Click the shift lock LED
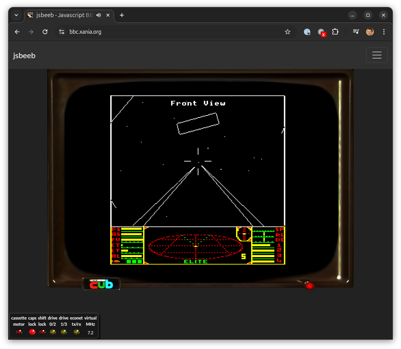Screen dimensions: 401x349 point(42,332)
